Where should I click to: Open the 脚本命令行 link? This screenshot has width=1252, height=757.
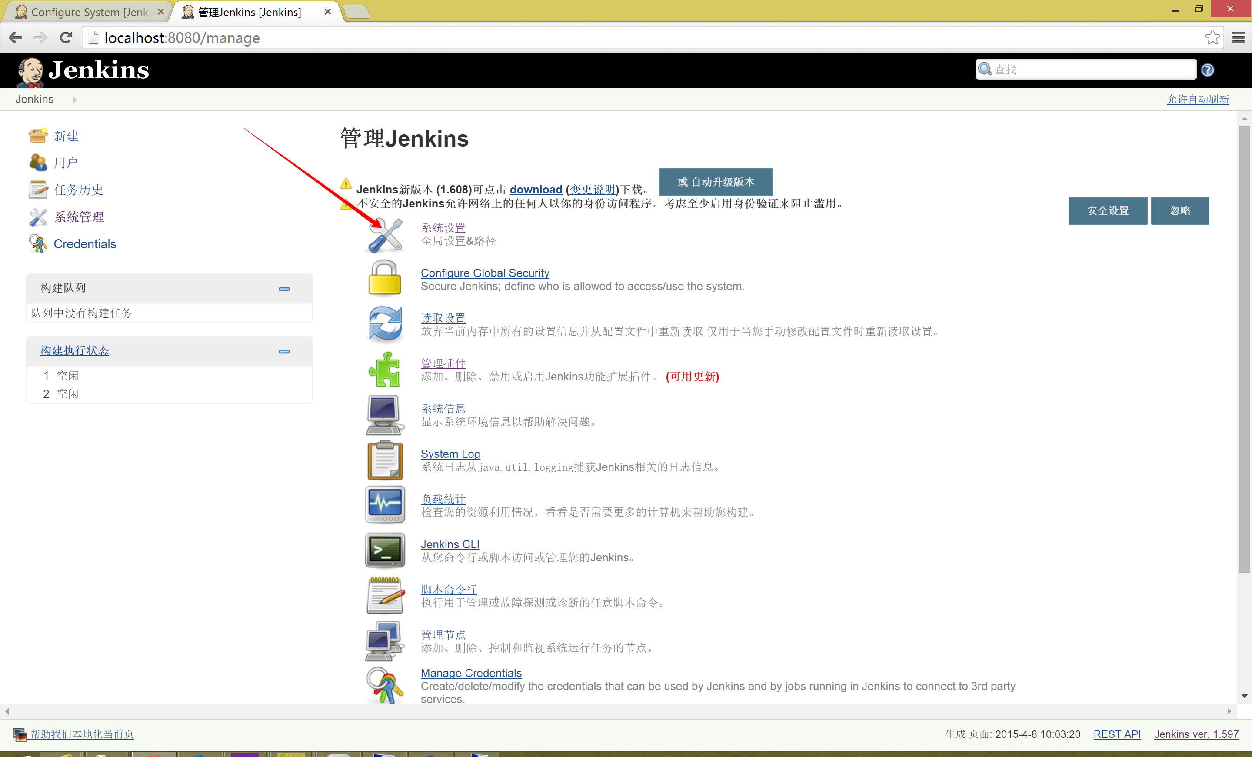449,589
